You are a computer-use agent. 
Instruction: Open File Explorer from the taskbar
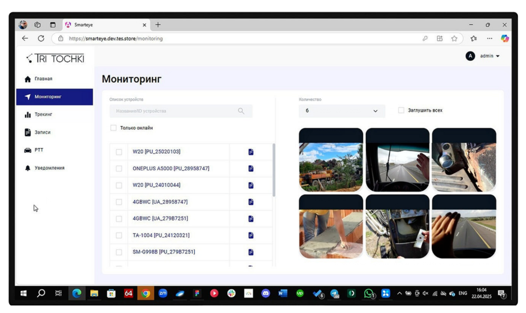tap(94, 293)
